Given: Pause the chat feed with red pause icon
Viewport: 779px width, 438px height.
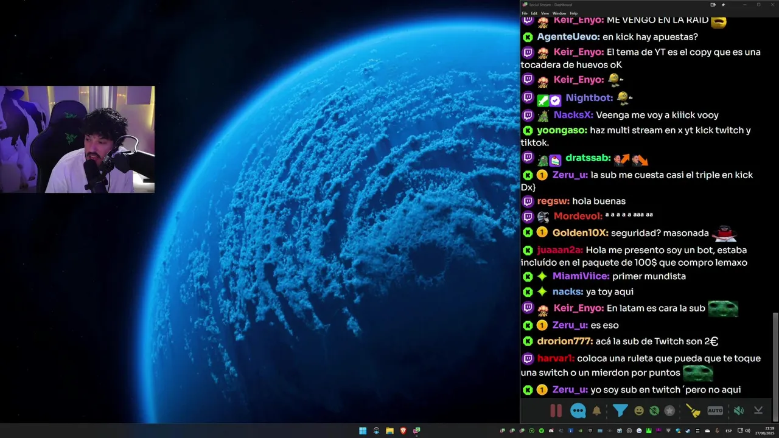Looking at the screenshot, I should (556, 411).
